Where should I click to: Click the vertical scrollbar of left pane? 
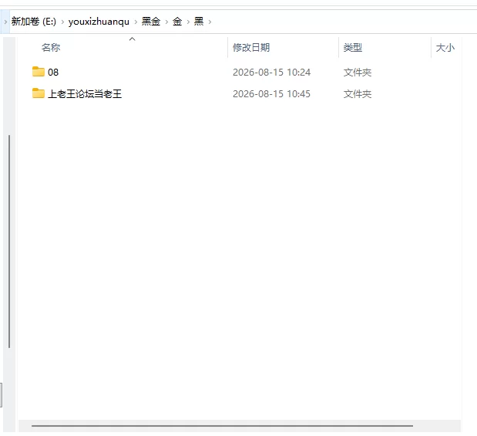click(x=9, y=242)
